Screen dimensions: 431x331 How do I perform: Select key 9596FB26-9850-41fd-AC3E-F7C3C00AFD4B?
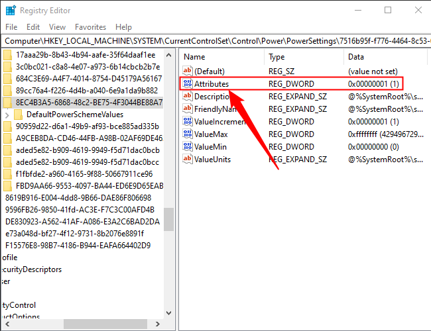80,209
